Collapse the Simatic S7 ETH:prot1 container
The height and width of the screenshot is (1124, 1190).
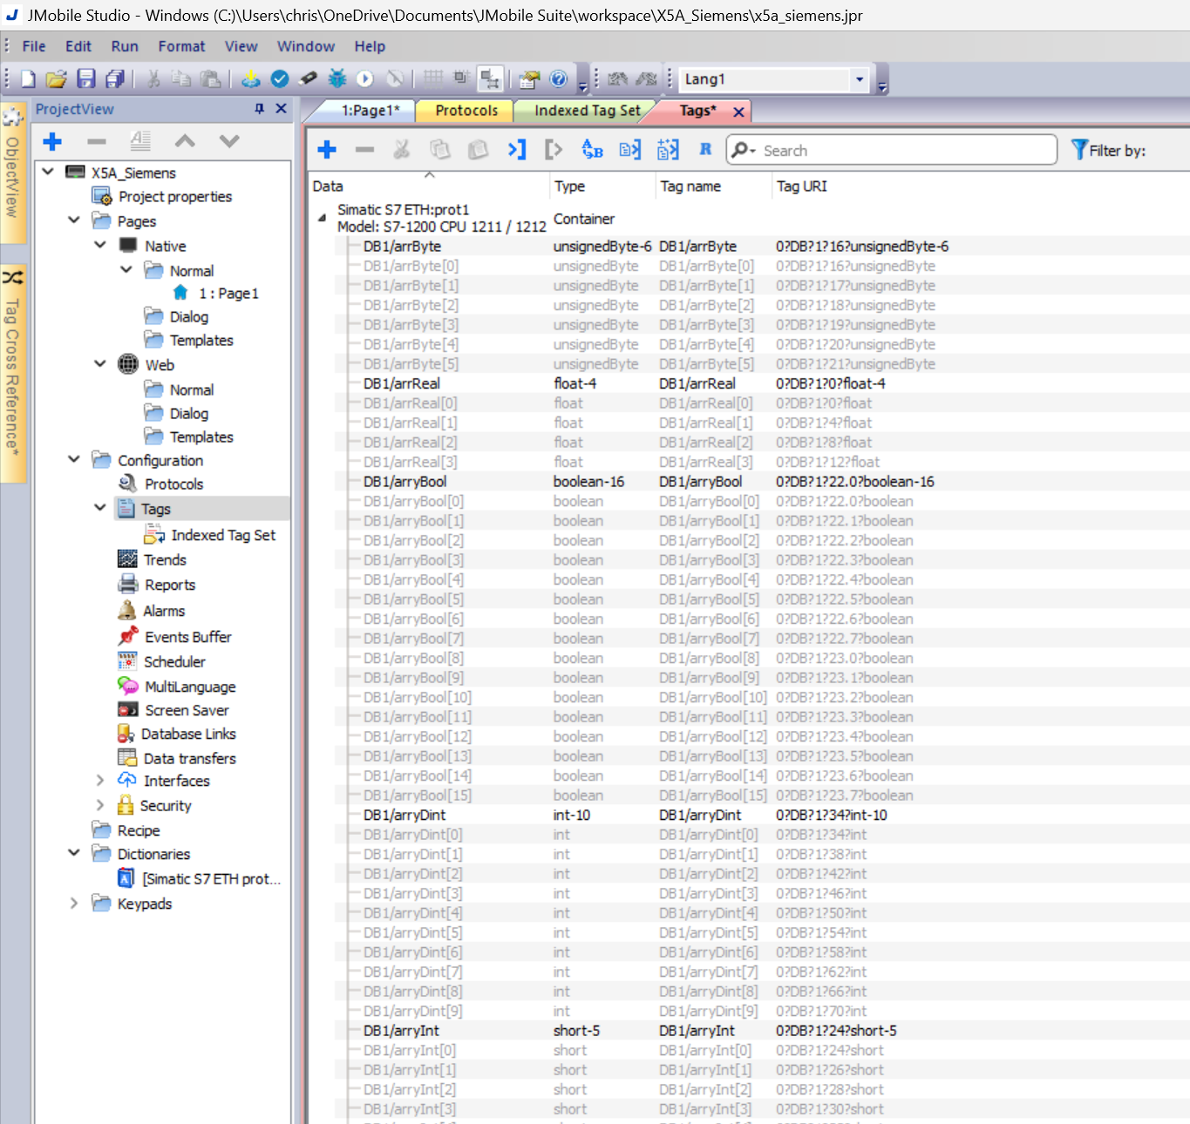pyautogui.click(x=322, y=218)
